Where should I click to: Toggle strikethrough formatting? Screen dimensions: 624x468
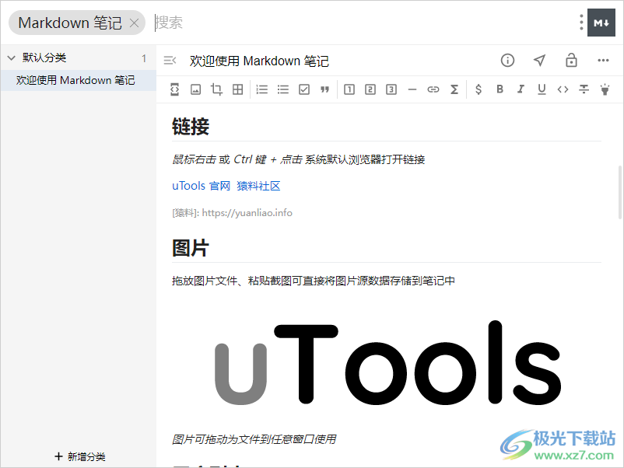(x=584, y=89)
